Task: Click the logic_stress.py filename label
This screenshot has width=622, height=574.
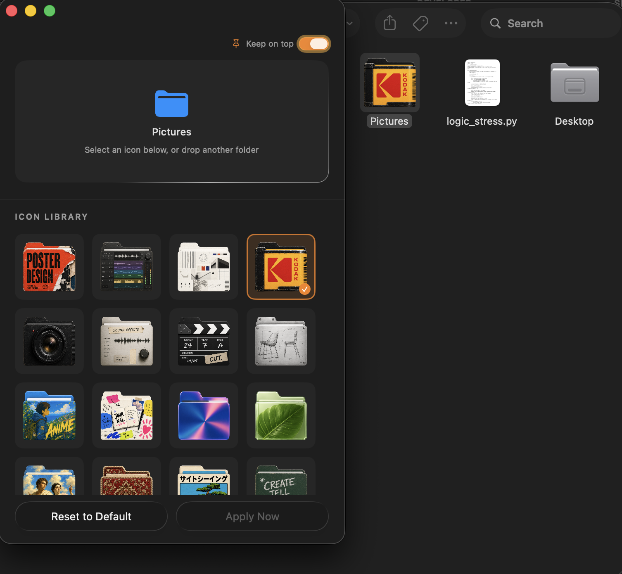Action: click(482, 121)
